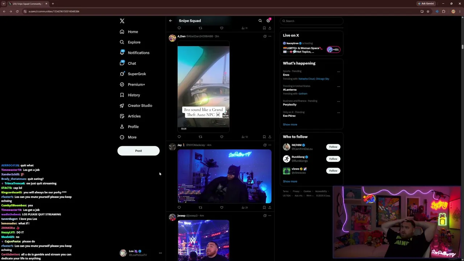Image resolution: width=464 pixels, height=261 pixels.
Task: Open options for the #Lanterns trend
Action: click(x=339, y=86)
